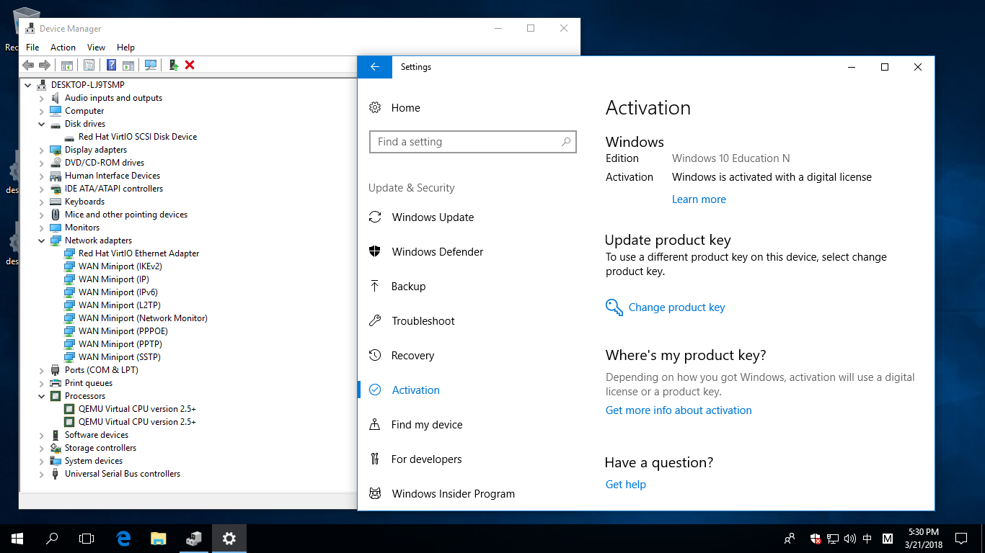Expand Universal Serial Bus controllers node
Viewport: 985px width, 553px height.
point(42,474)
